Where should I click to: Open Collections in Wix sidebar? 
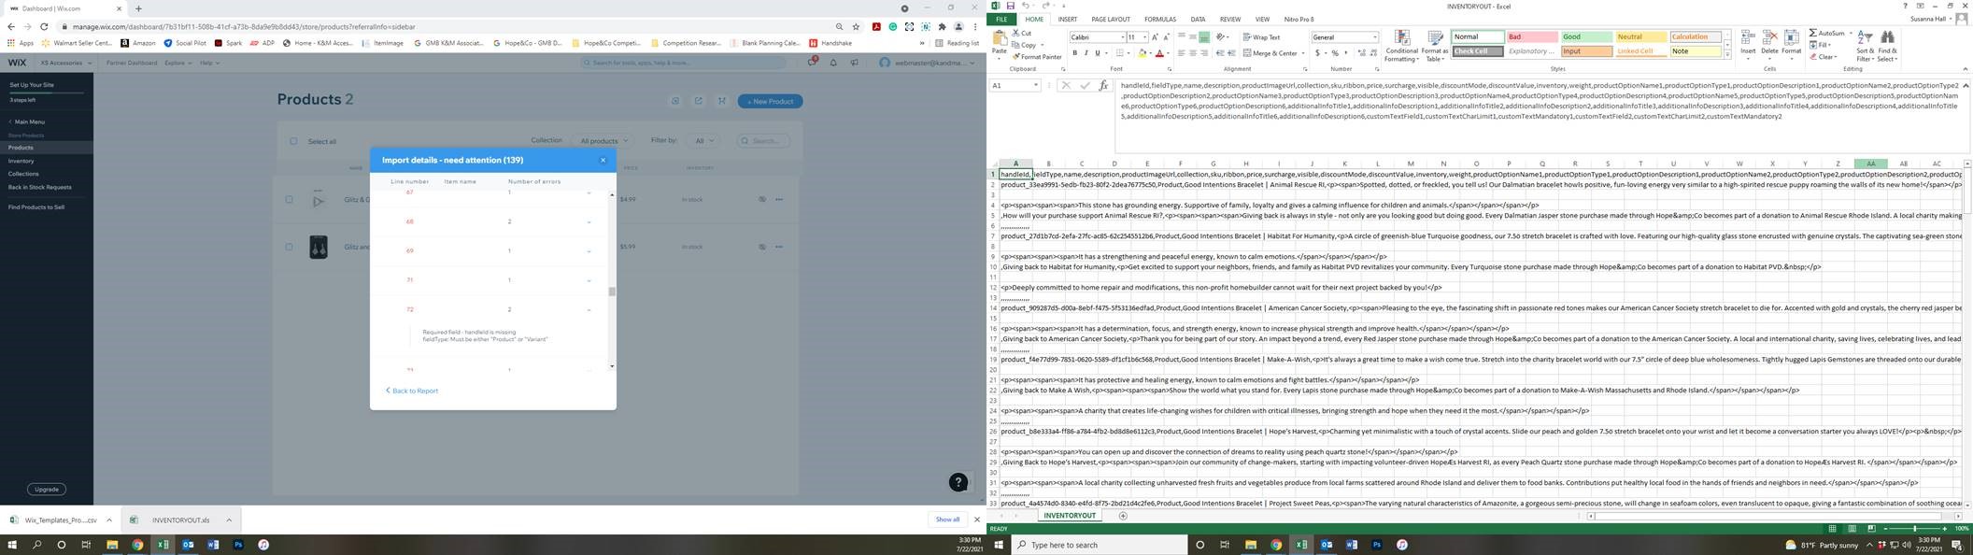[x=23, y=174]
